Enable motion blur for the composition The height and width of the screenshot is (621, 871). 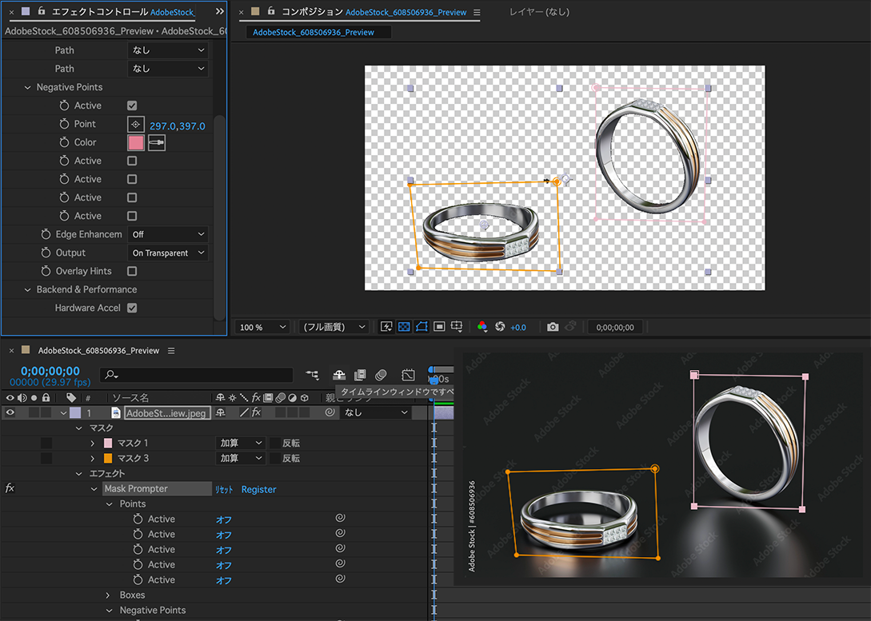point(382,375)
